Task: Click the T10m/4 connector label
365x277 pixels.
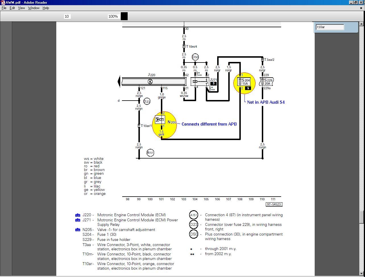Action: (x=192, y=47)
